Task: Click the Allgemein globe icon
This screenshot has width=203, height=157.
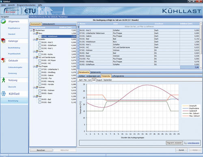Action: [x=3, y=21]
